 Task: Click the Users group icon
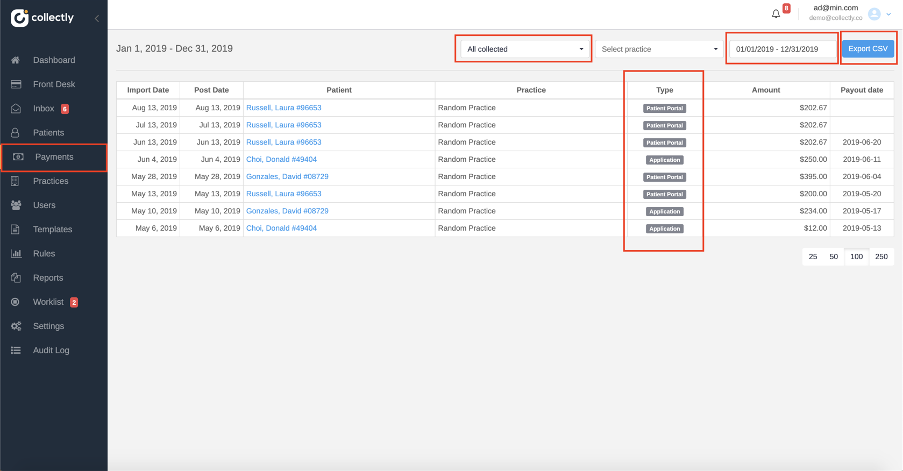(16, 205)
